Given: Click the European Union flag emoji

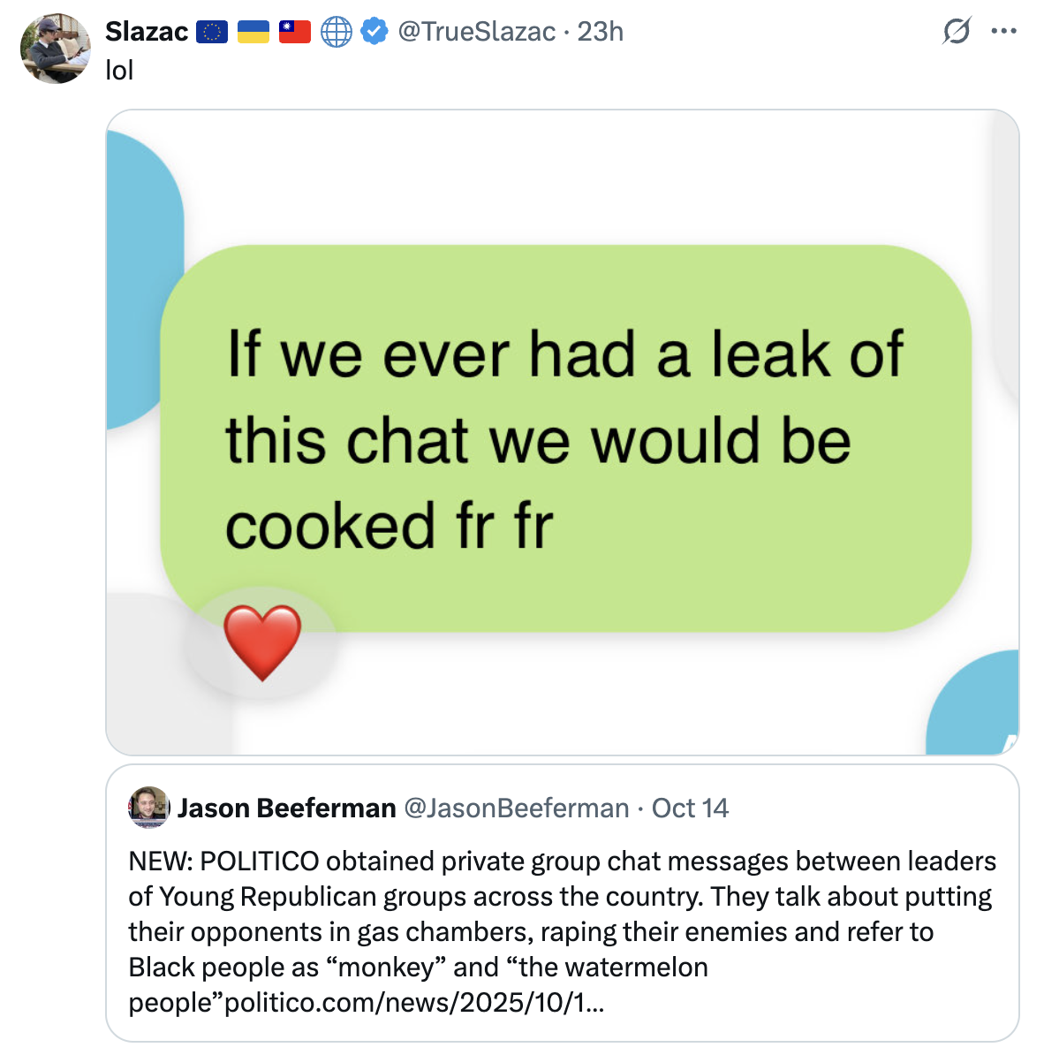Looking at the screenshot, I should pos(212,33).
